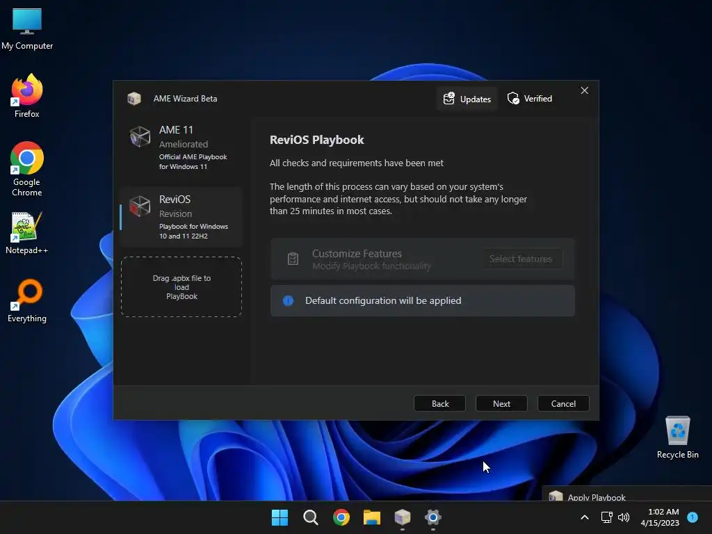712x534 pixels.
Task: Click Next to continue the playbook
Action: click(501, 404)
